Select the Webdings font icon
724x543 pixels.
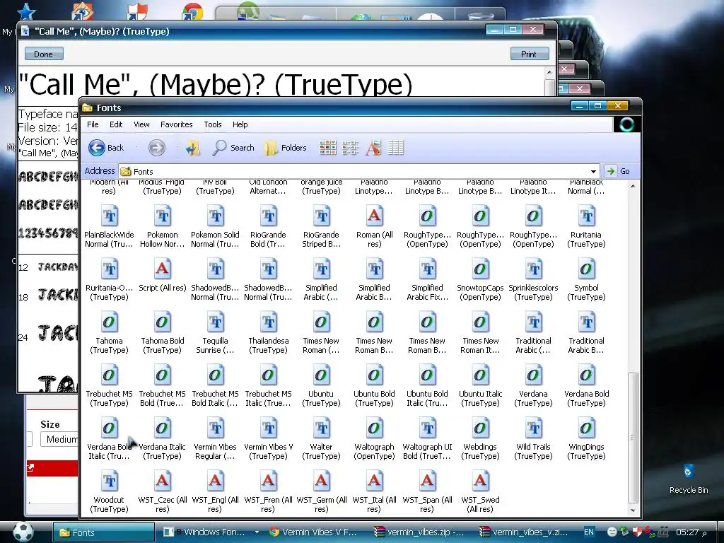point(480,429)
